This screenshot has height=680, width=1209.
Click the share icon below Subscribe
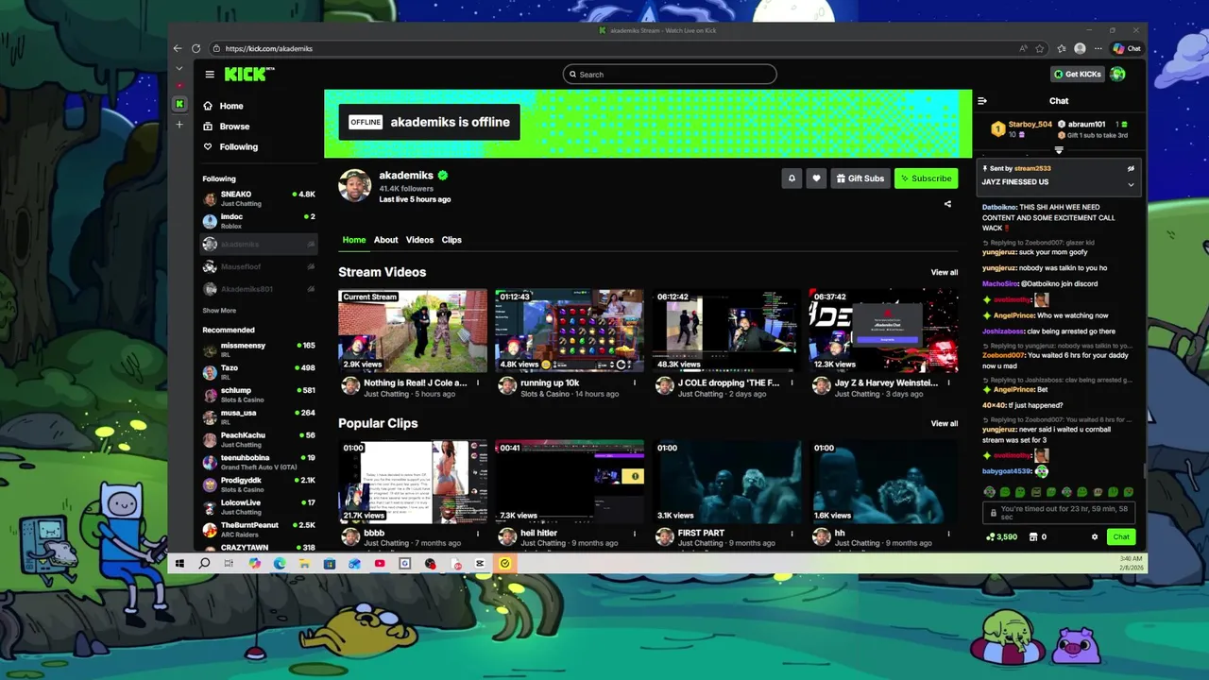coord(947,204)
